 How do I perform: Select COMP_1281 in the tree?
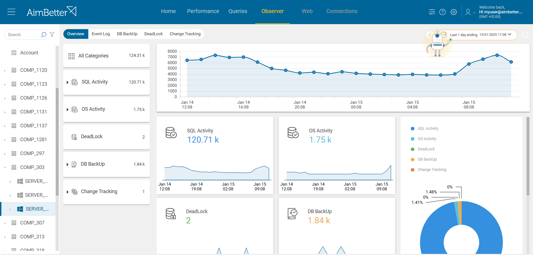pos(33,140)
